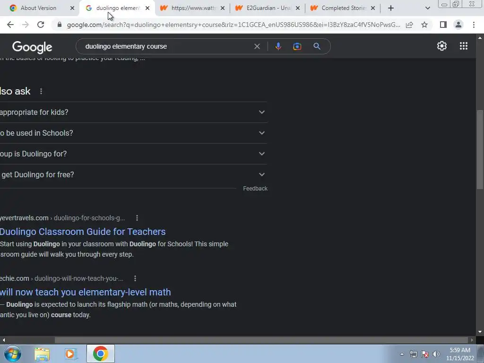The width and height of the screenshot is (484, 363).
Task: Clear the Google search box
Action: [257, 46]
